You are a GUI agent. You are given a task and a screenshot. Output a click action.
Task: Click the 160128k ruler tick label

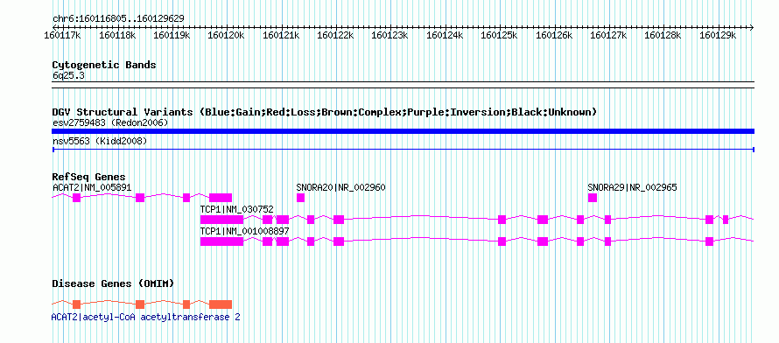point(663,36)
